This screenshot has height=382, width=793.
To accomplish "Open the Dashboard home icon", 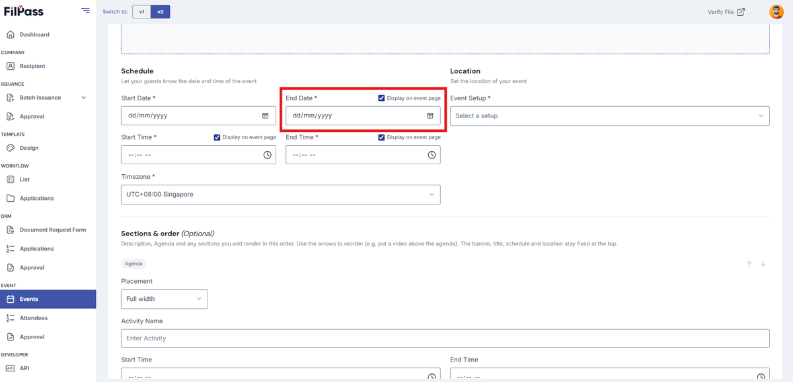I will 10,34.
